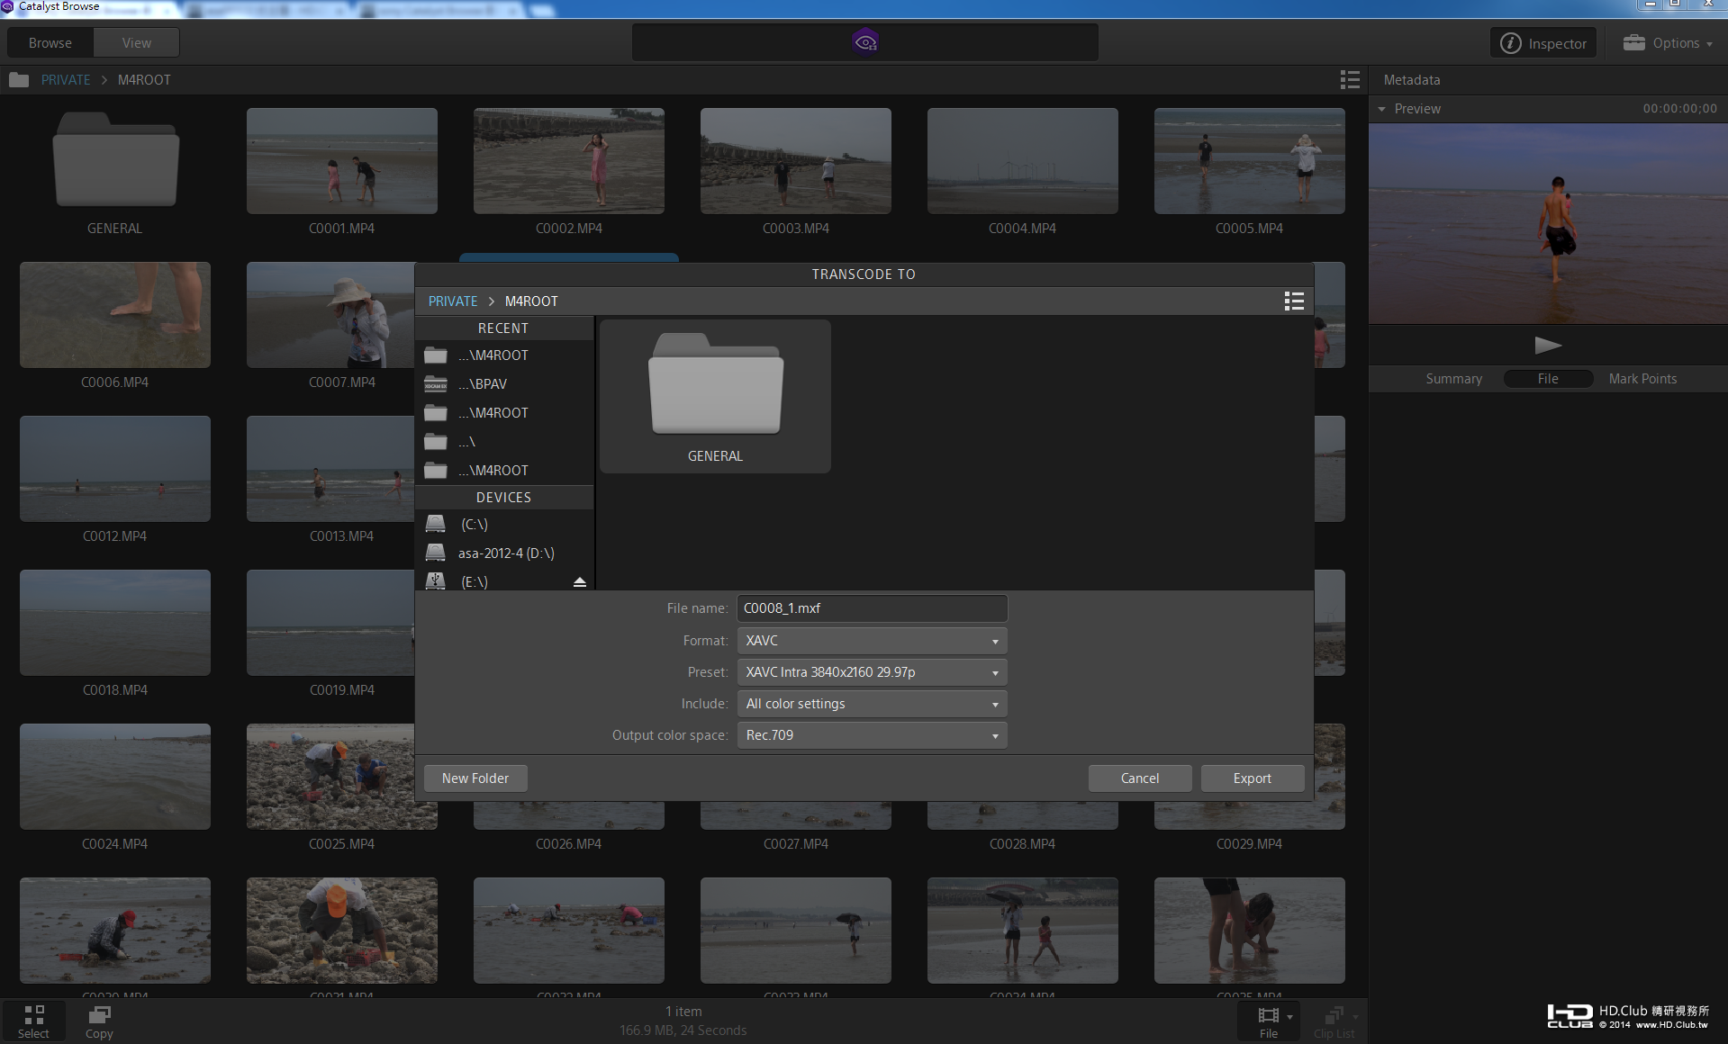
Task: Cancel the transcode dialog
Action: [1140, 778]
